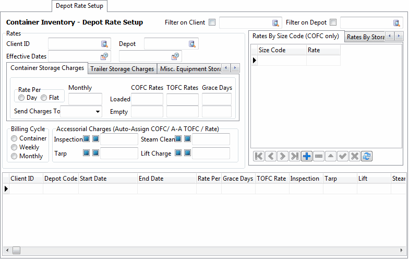Go to the last record in navigator
The width and height of the screenshot is (409, 259).
click(295, 156)
